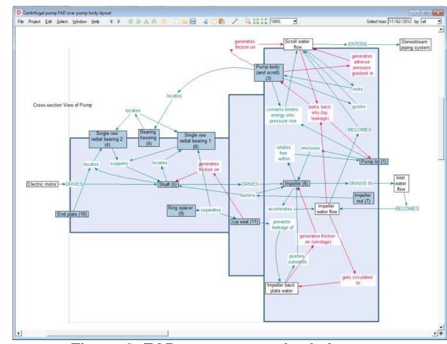Select the Ring spacer (9) block
The width and height of the screenshot is (447, 344).
181,211
